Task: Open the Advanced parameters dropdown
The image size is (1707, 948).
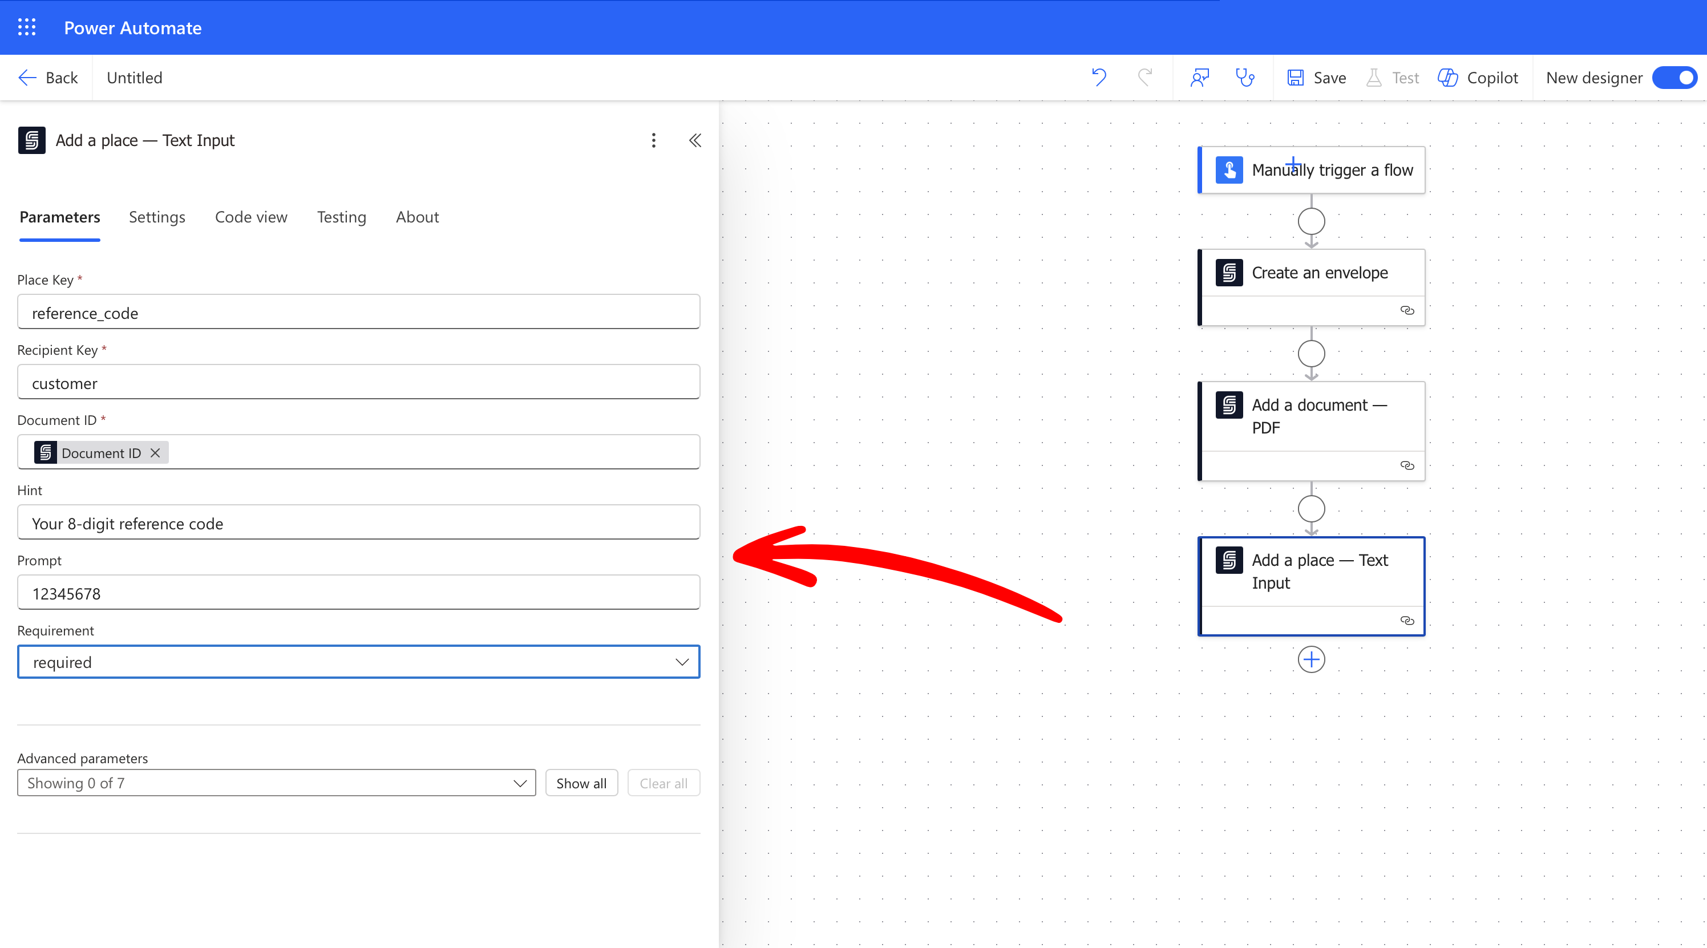Action: coord(276,783)
